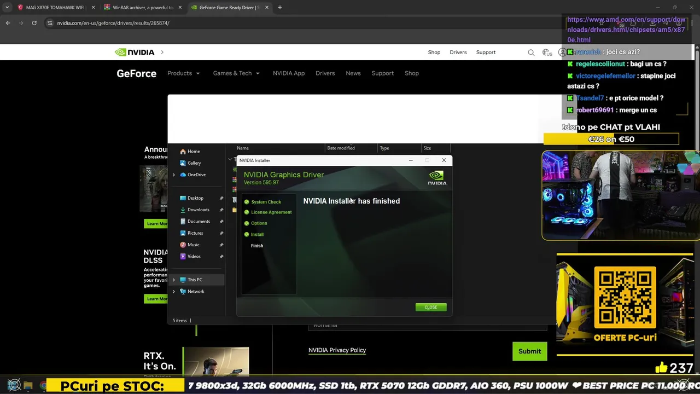Close the WinRAR archiver browser tab
This screenshot has height=394, width=700.
click(x=180, y=8)
